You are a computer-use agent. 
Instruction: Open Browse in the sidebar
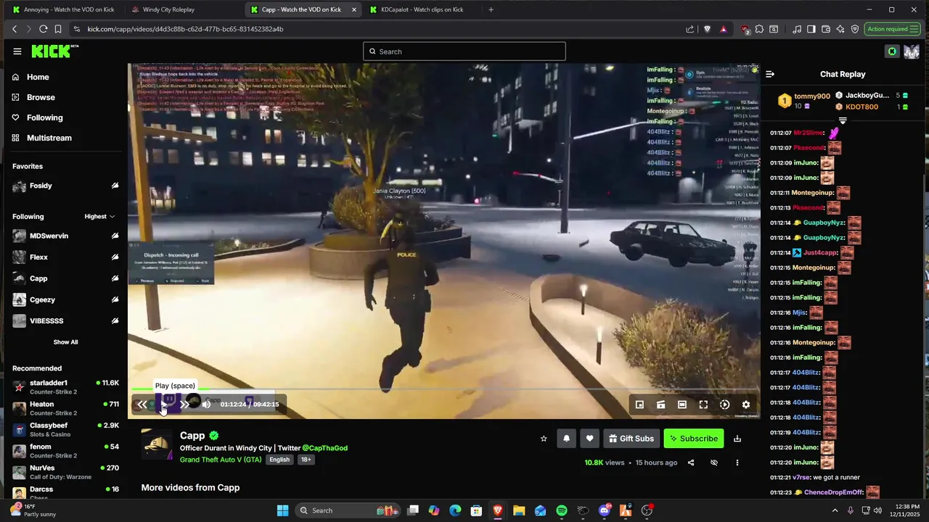41,97
